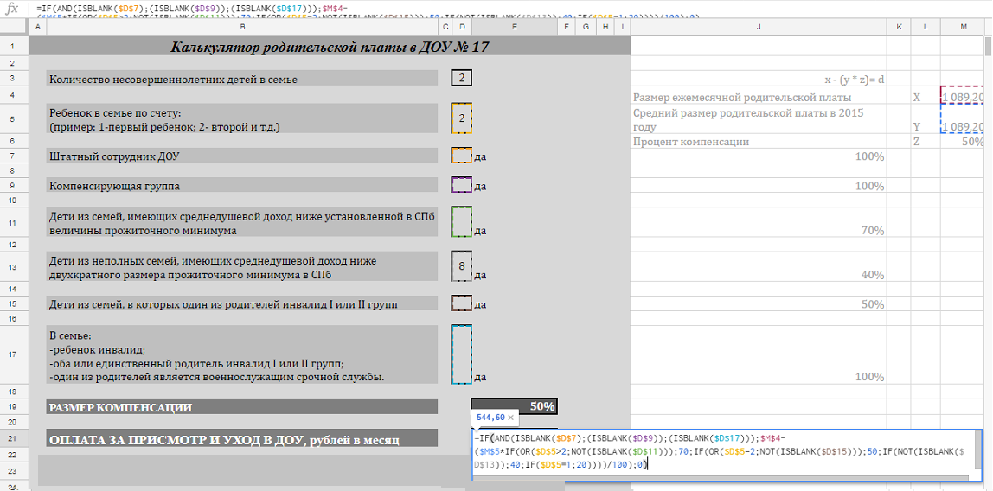993x491 pixels.
Task: Click the 100% cell in row 7
Action: pyautogui.click(x=759, y=156)
